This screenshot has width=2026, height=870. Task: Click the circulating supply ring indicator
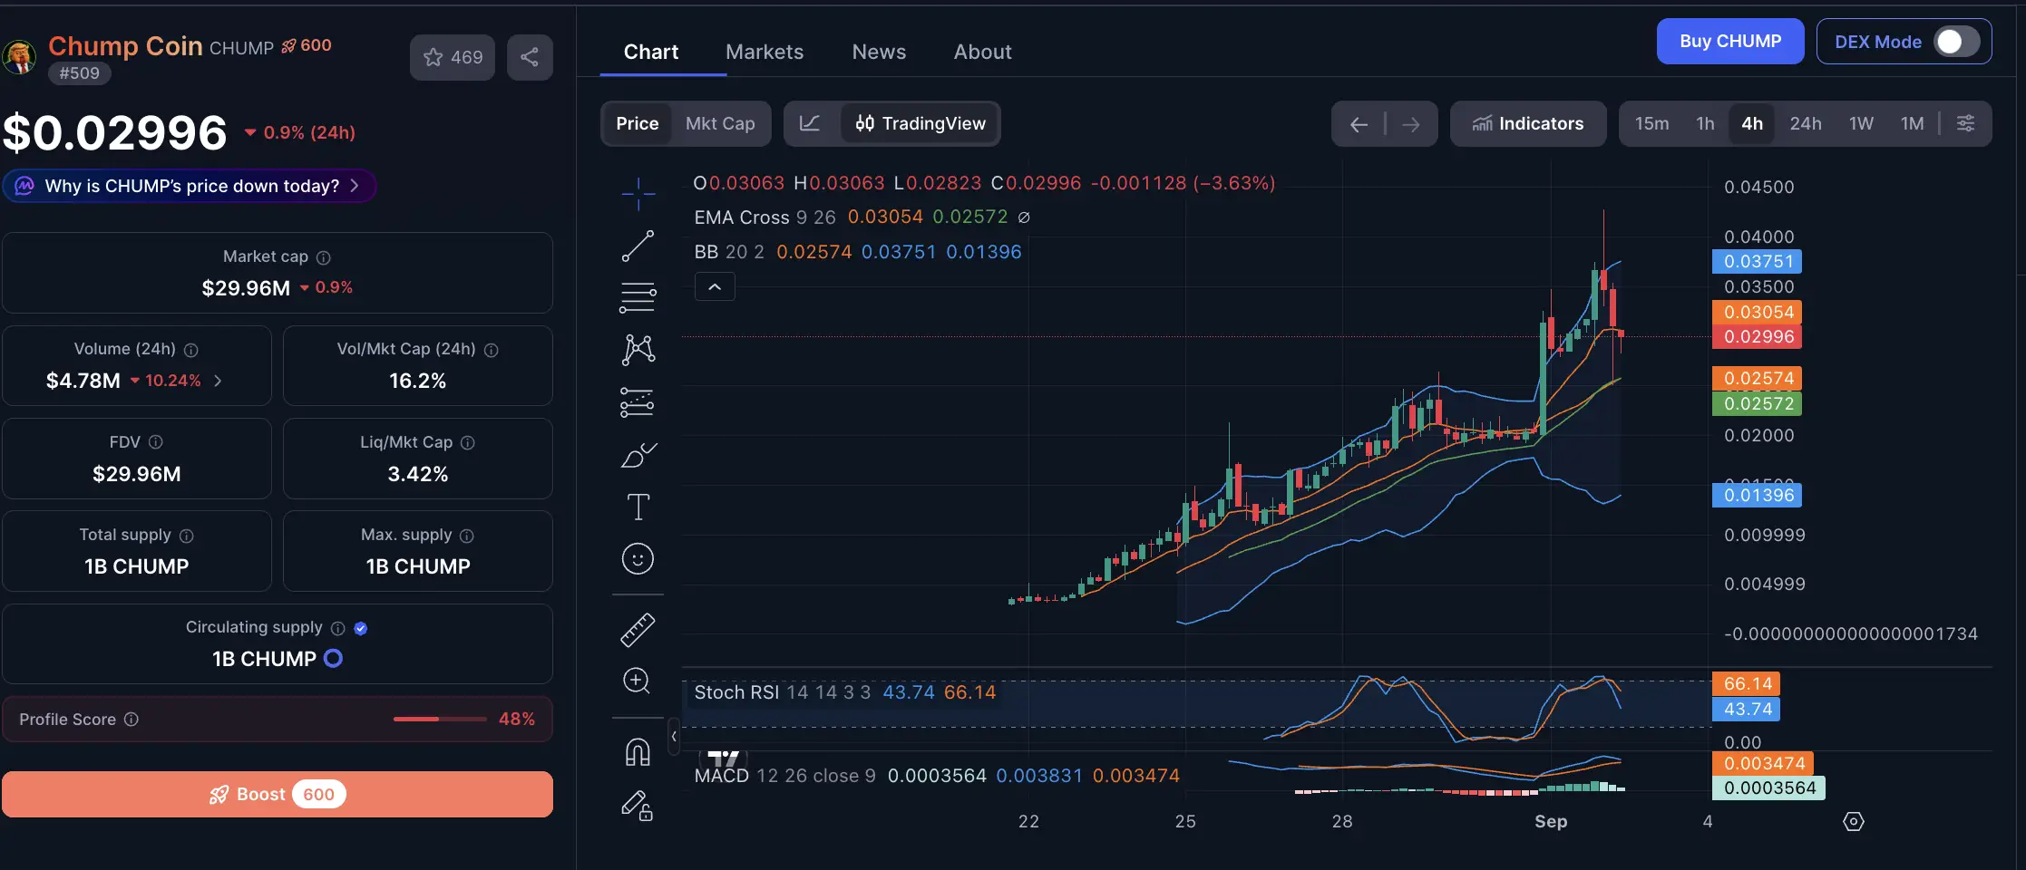coord(334,659)
